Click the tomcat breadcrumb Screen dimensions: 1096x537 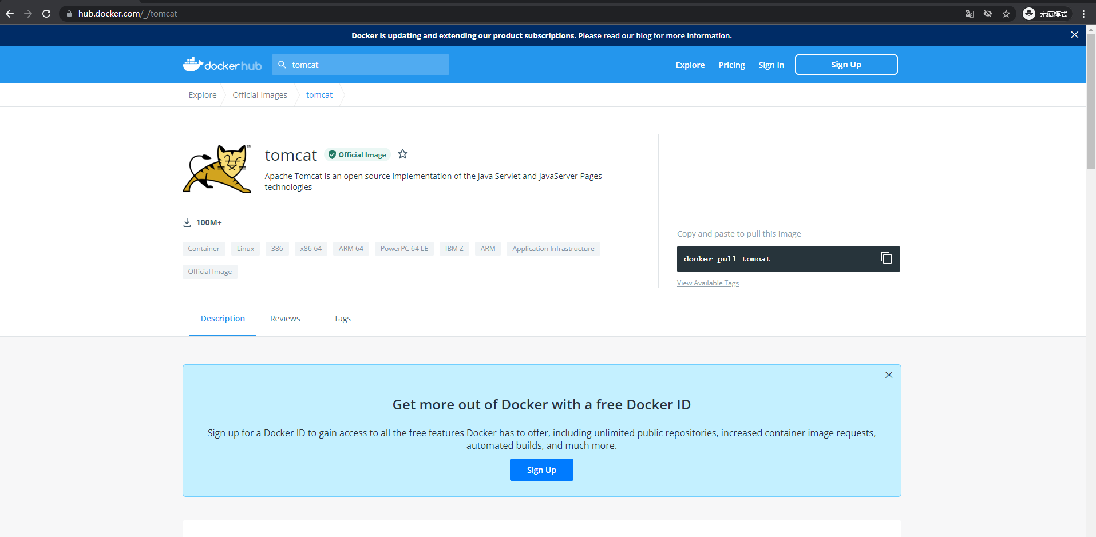(x=319, y=95)
